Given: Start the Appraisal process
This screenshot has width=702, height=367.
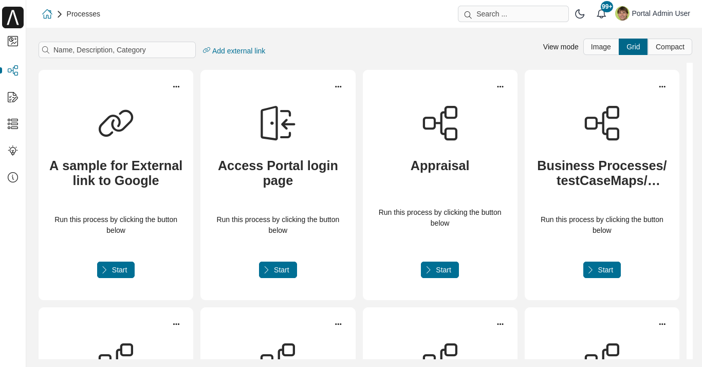Looking at the screenshot, I should tap(439, 269).
